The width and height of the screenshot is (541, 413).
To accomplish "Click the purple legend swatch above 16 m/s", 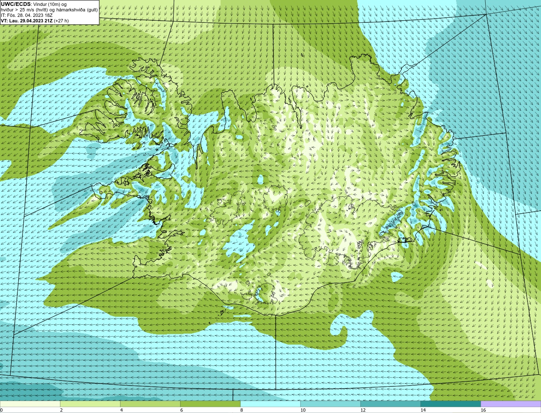I will pyautogui.click(x=511, y=404).
